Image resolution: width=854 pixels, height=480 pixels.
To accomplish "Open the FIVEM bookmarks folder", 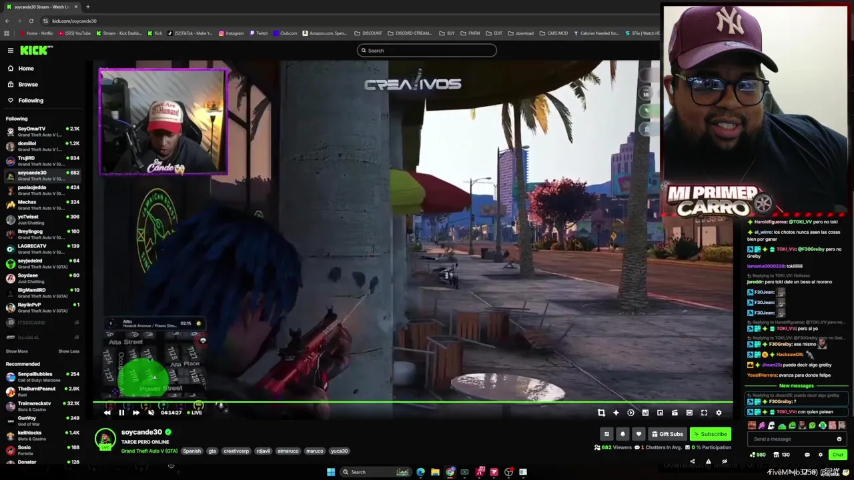I will click(x=470, y=33).
